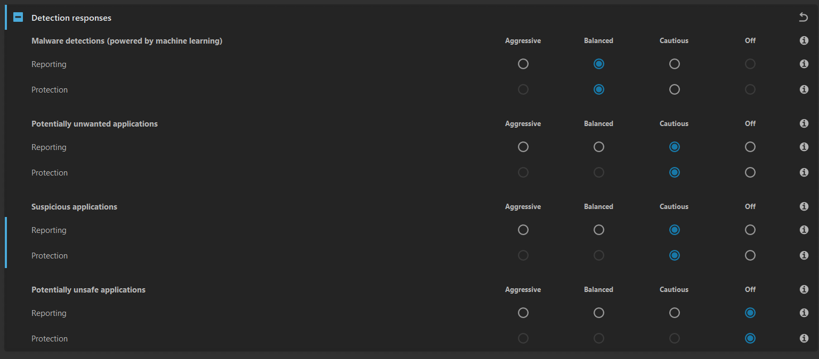Open info icon for Suspicious applications header
819x359 pixels.
point(804,206)
